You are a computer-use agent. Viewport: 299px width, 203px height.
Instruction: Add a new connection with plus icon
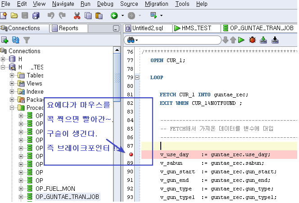5,40
